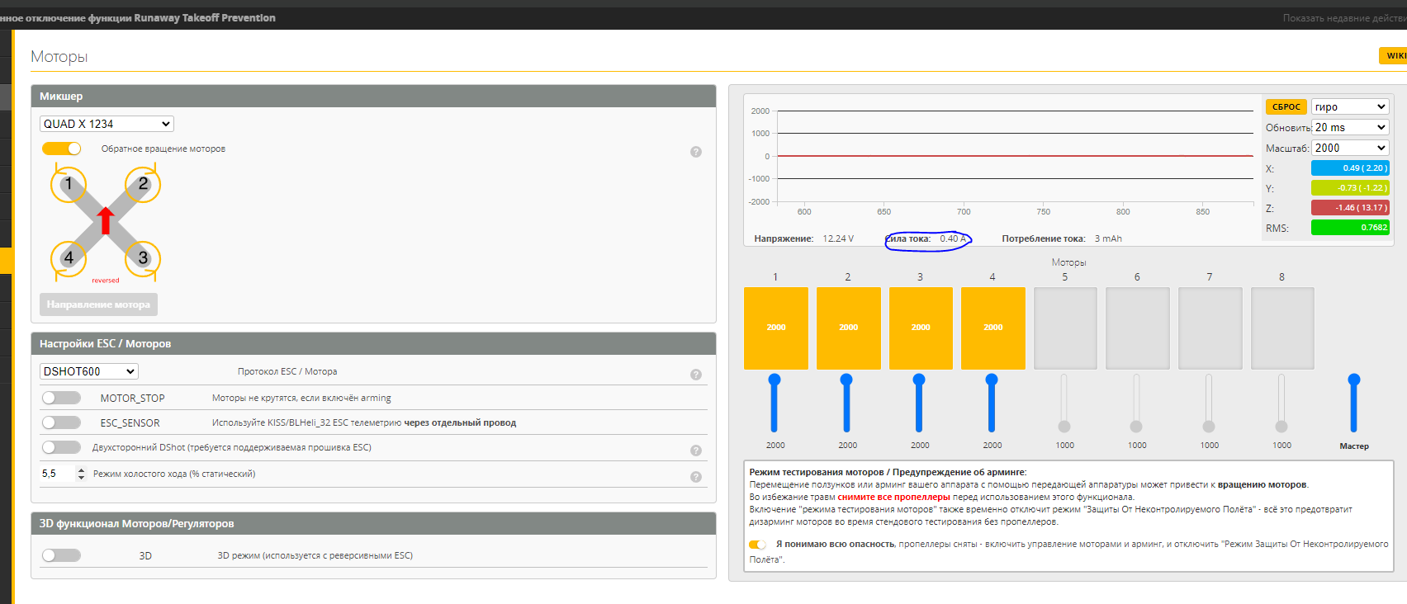Open help icon for bidirectional DShot

(696, 451)
